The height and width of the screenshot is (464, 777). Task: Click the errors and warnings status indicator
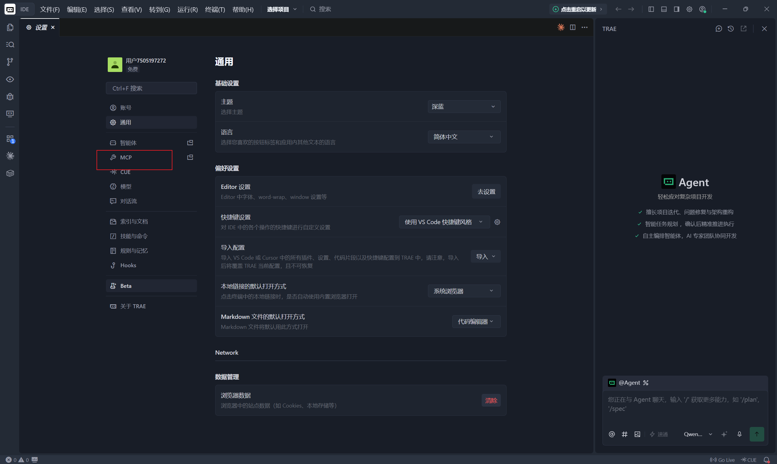pyautogui.click(x=17, y=460)
